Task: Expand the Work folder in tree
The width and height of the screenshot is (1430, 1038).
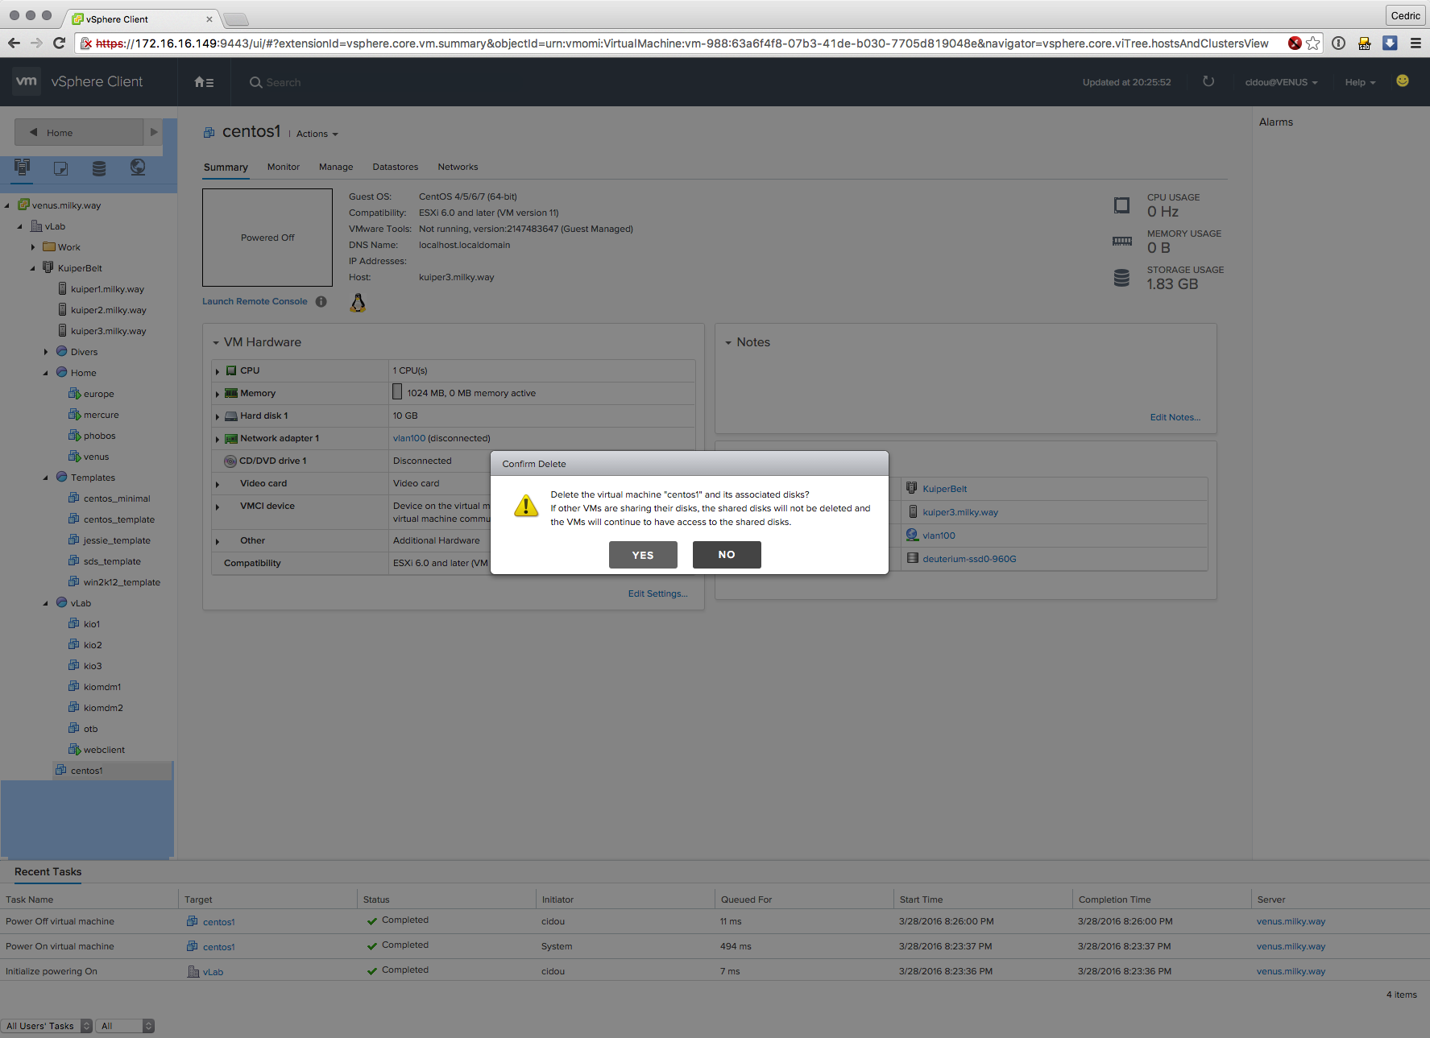Action: pos(33,247)
